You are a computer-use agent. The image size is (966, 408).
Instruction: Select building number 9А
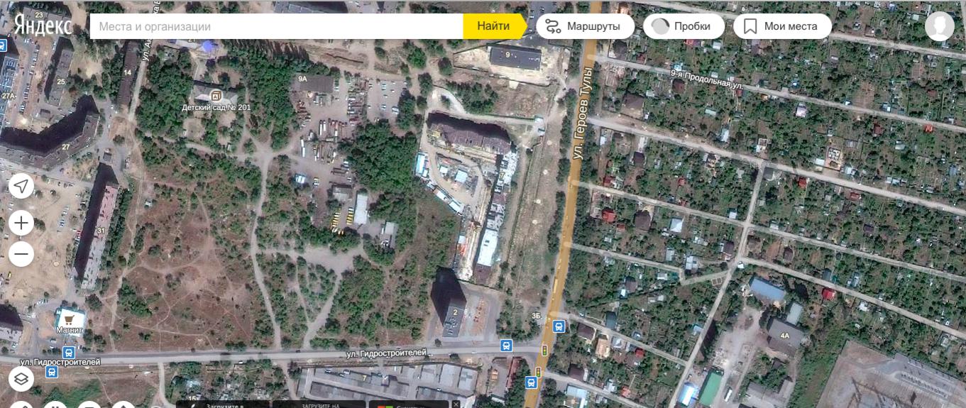302,78
